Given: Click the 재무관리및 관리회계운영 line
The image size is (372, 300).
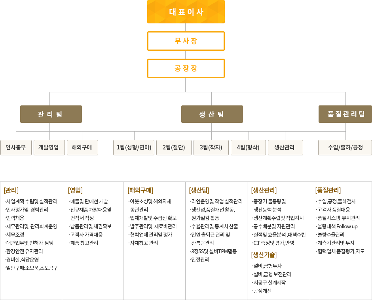Looking at the screenshot, I should coord(31,226).
